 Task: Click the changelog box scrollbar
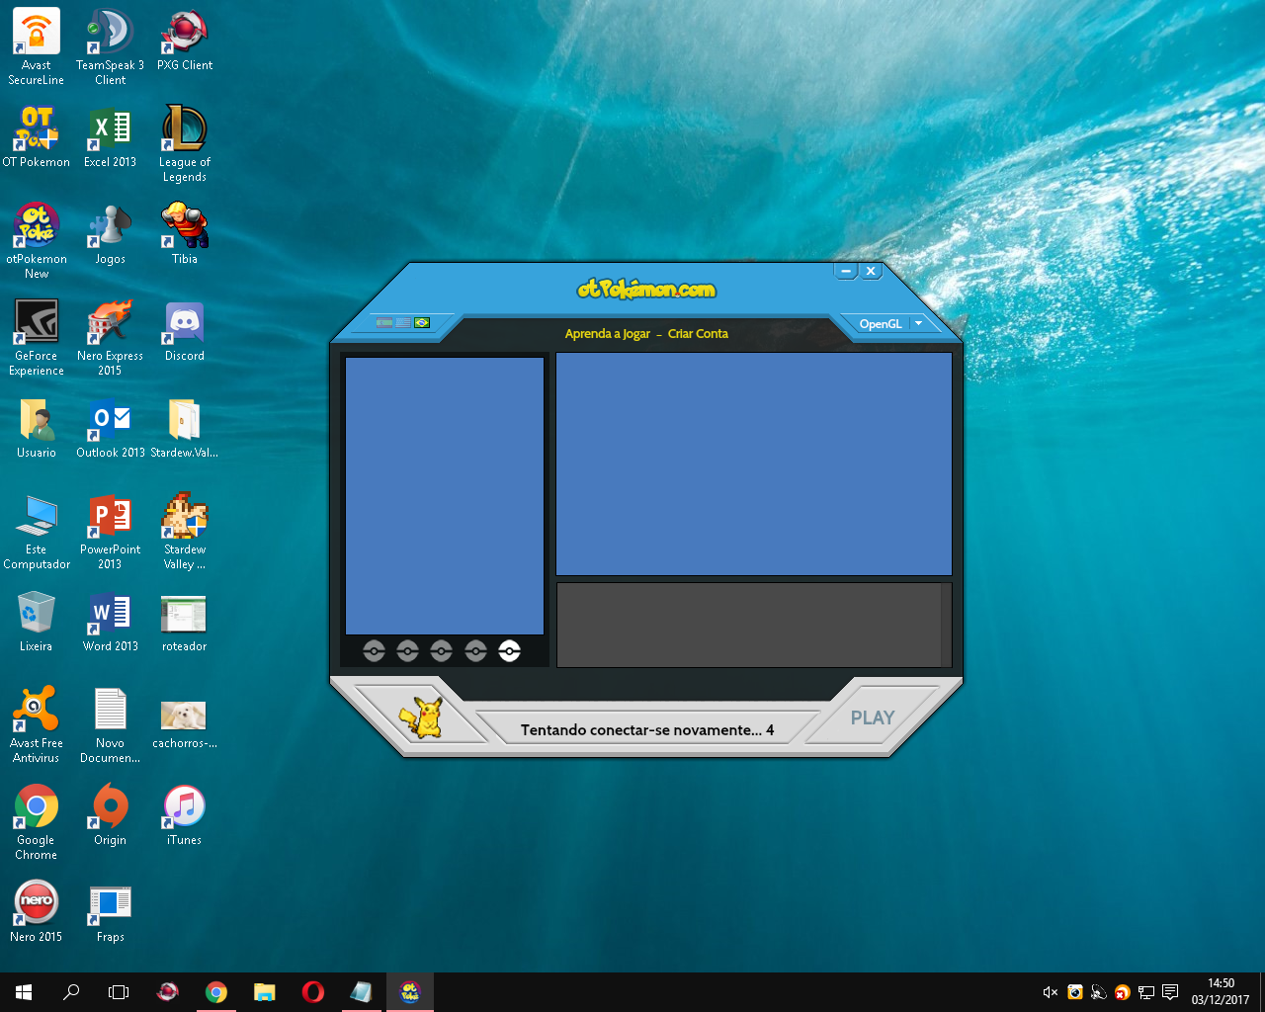click(947, 625)
